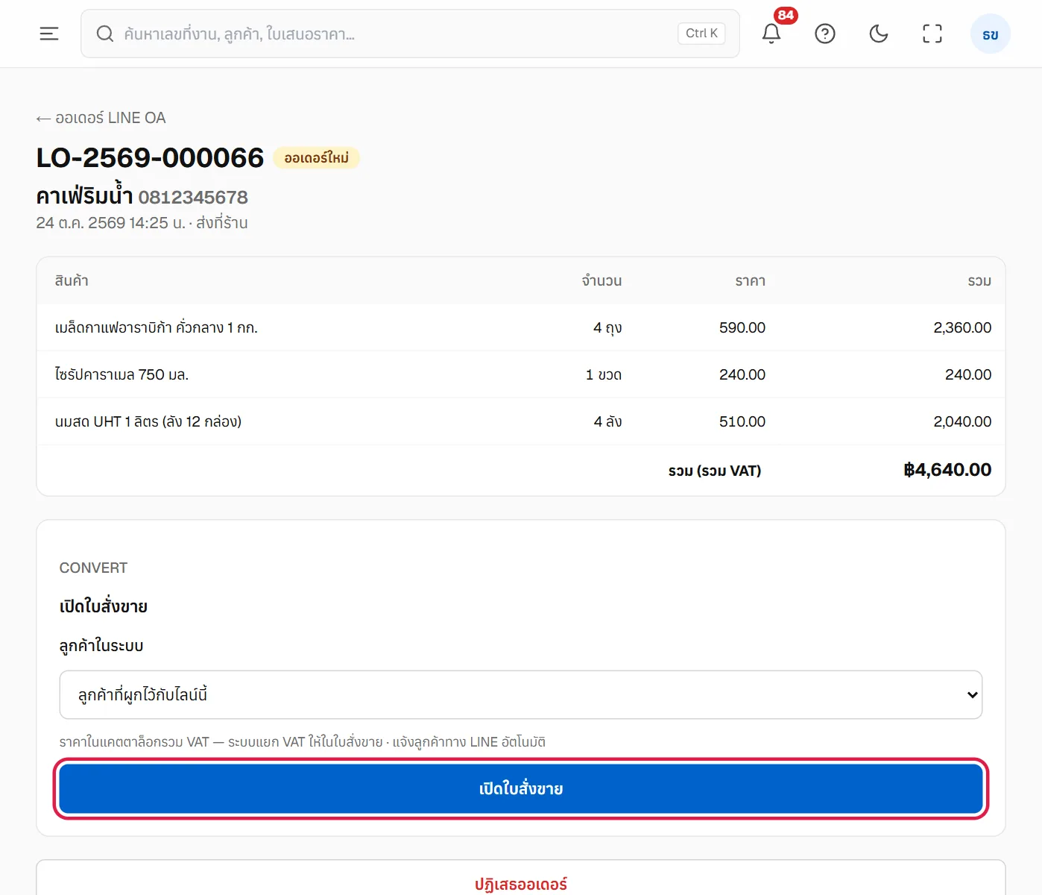Open the user avatar profile menu

(x=991, y=34)
